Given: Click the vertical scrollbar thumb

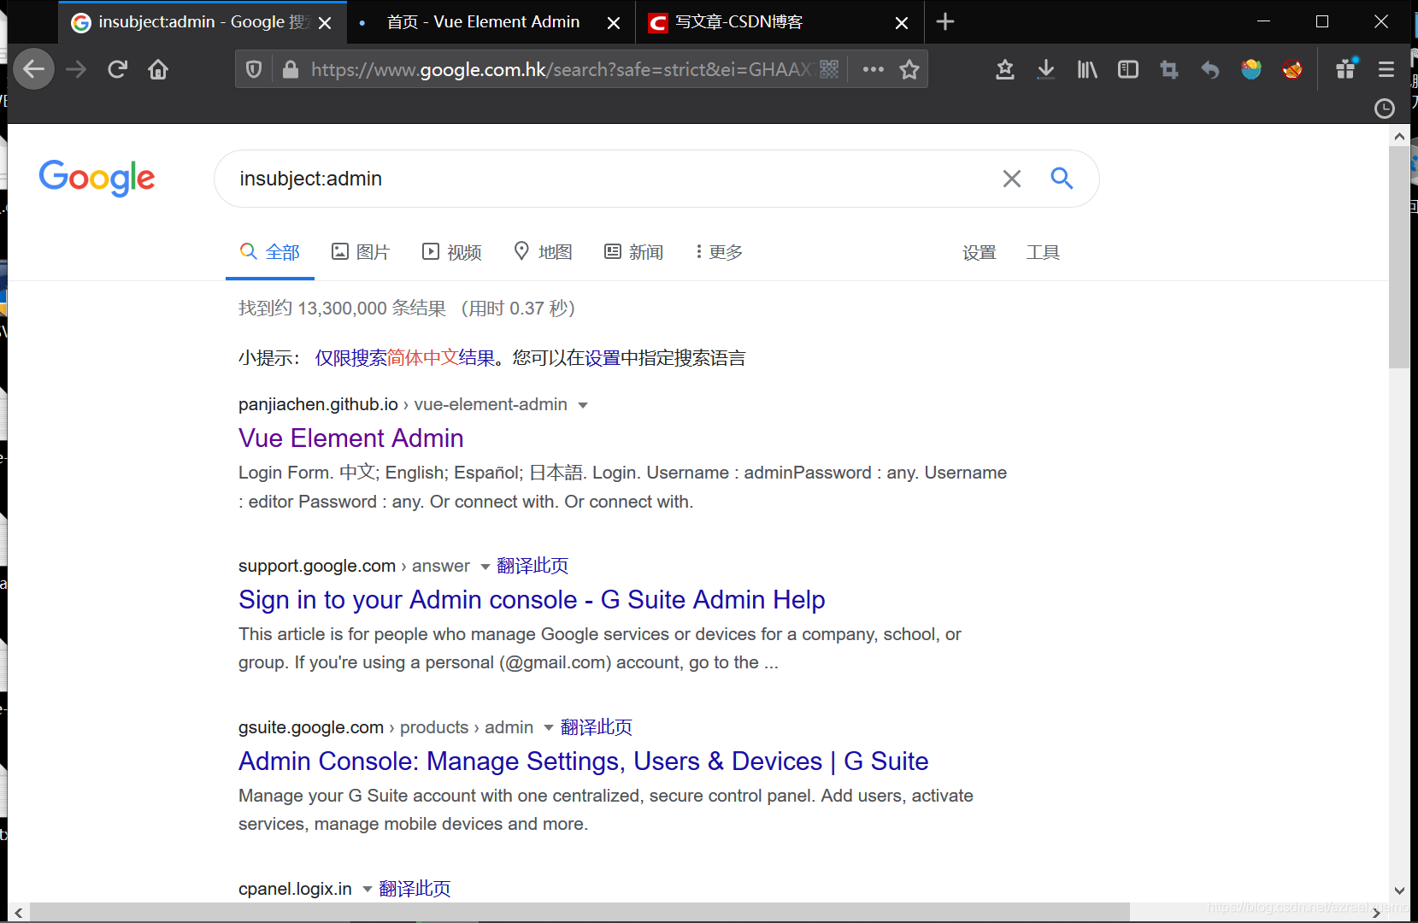Looking at the screenshot, I should tap(1399, 256).
